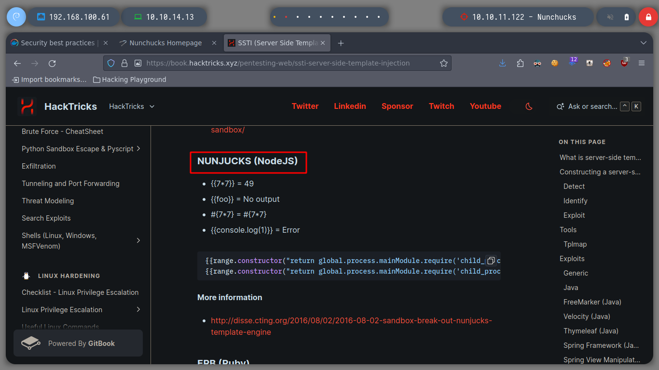Jump to FreeMarker (Java) section
659x370 pixels.
point(592,302)
